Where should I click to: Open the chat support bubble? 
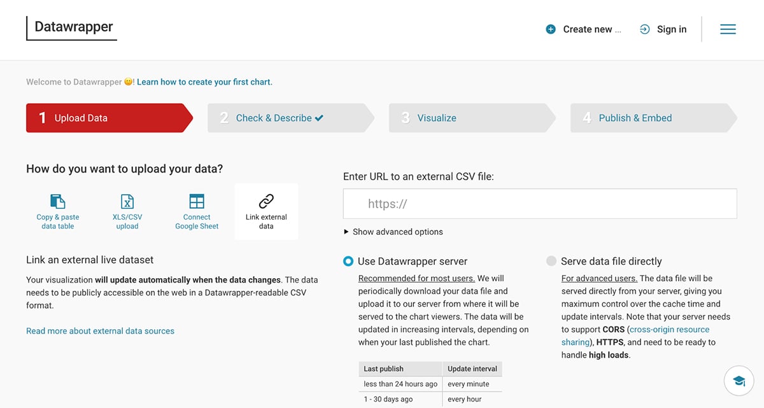(x=739, y=380)
